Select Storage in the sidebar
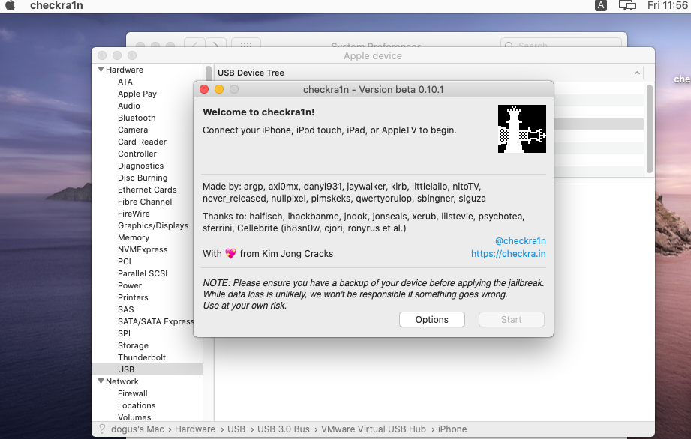This screenshot has height=439, width=691. coord(133,346)
